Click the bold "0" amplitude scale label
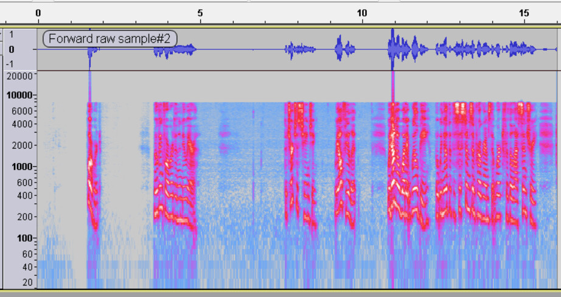Viewport: 561px width, 297px height. click(x=12, y=49)
